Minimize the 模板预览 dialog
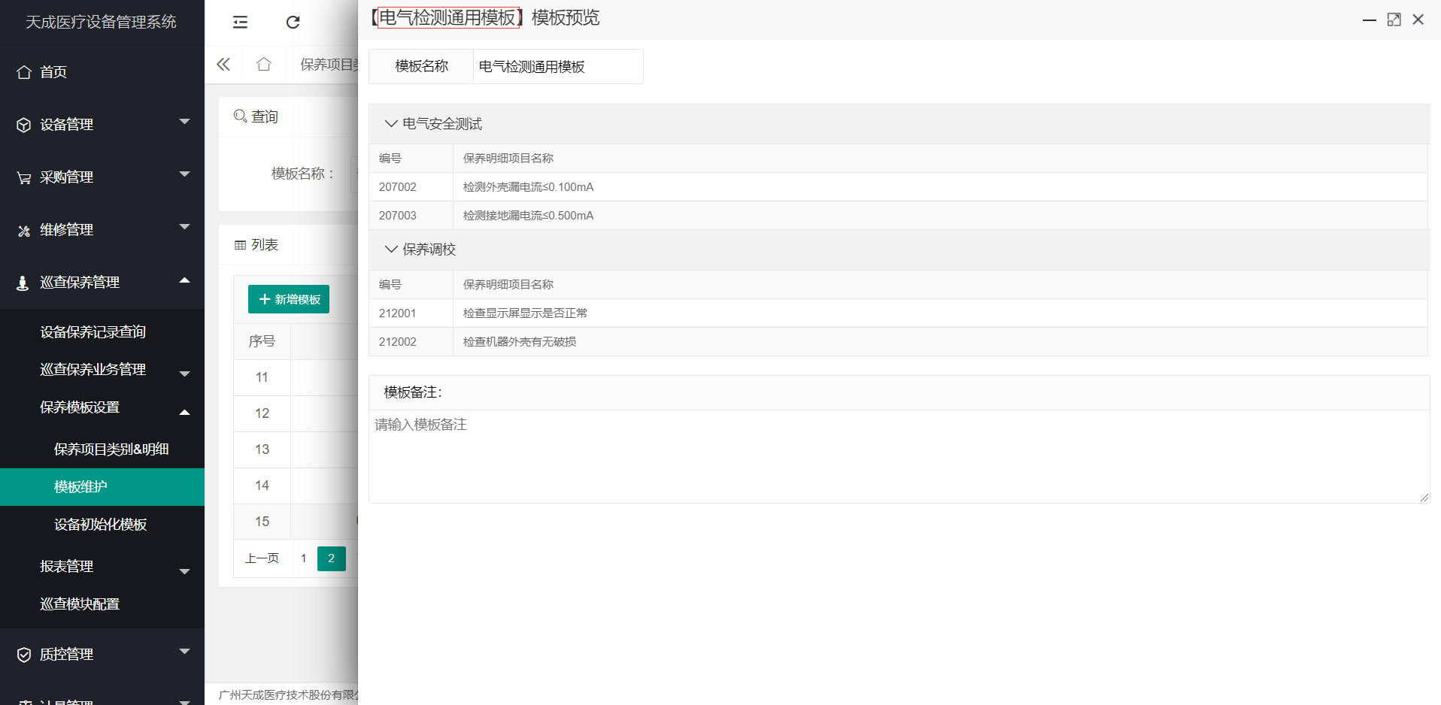 coord(1370,20)
